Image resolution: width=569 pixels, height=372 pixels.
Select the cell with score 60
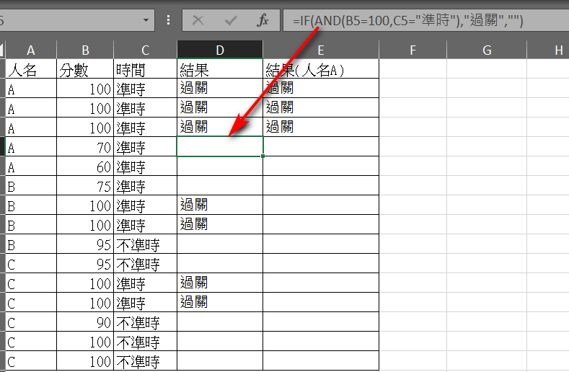click(x=85, y=167)
